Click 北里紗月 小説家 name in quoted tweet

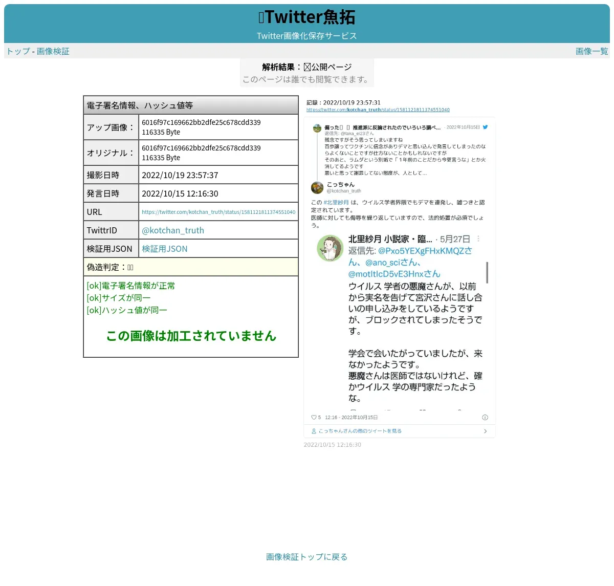pyautogui.click(x=390, y=239)
